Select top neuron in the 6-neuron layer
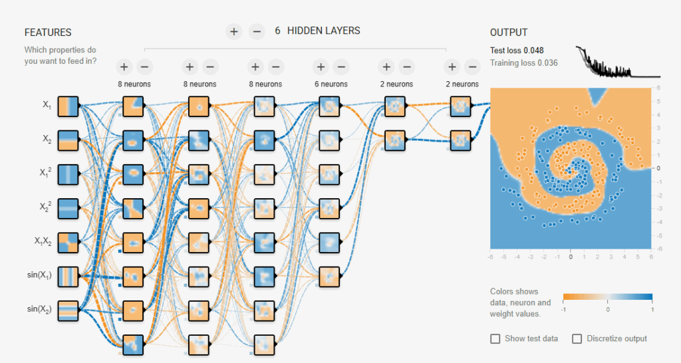Screen dimensions: 681x363 (330, 107)
